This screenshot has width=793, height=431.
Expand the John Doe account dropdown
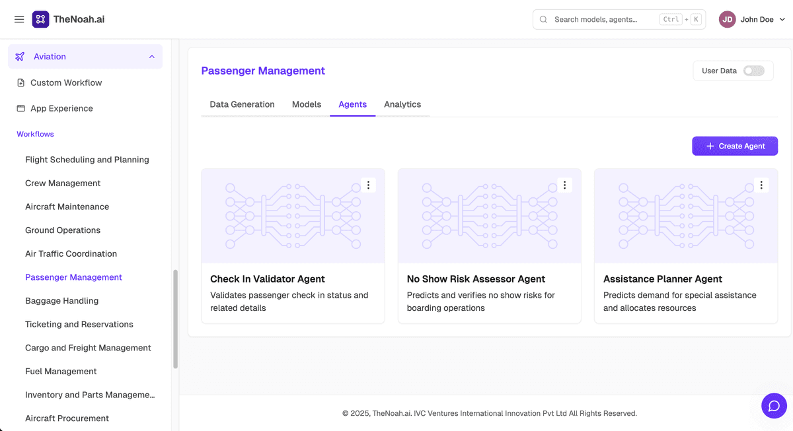pos(782,20)
